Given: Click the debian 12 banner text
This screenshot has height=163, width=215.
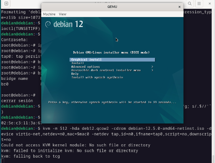Looking at the screenshot, I should click(x=68, y=24).
